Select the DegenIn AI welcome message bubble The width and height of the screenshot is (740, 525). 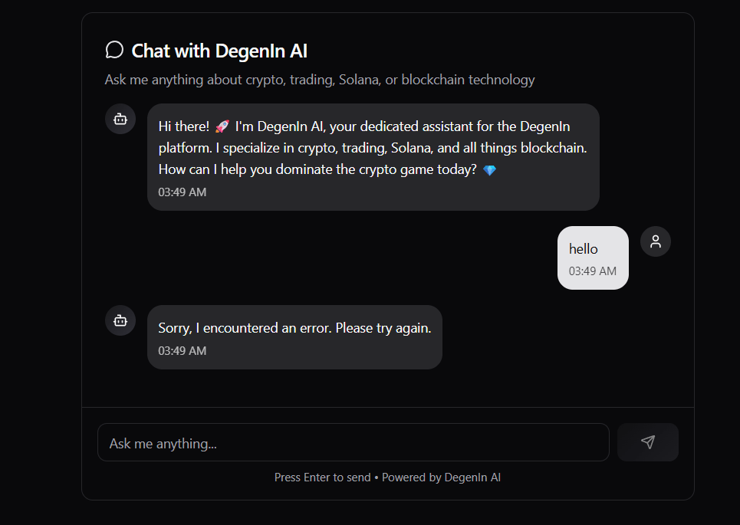tap(373, 156)
